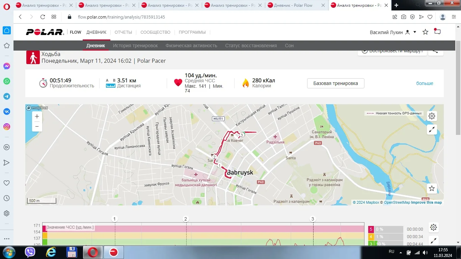The height and width of the screenshot is (259, 461).
Task: Add route to favorites star on map
Action: (x=432, y=189)
